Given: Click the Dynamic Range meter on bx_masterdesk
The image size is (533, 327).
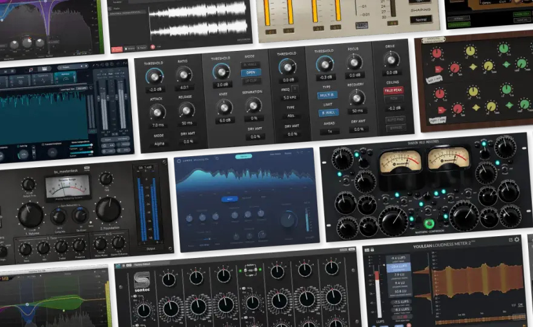Looking at the screenshot, I should (68, 187).
